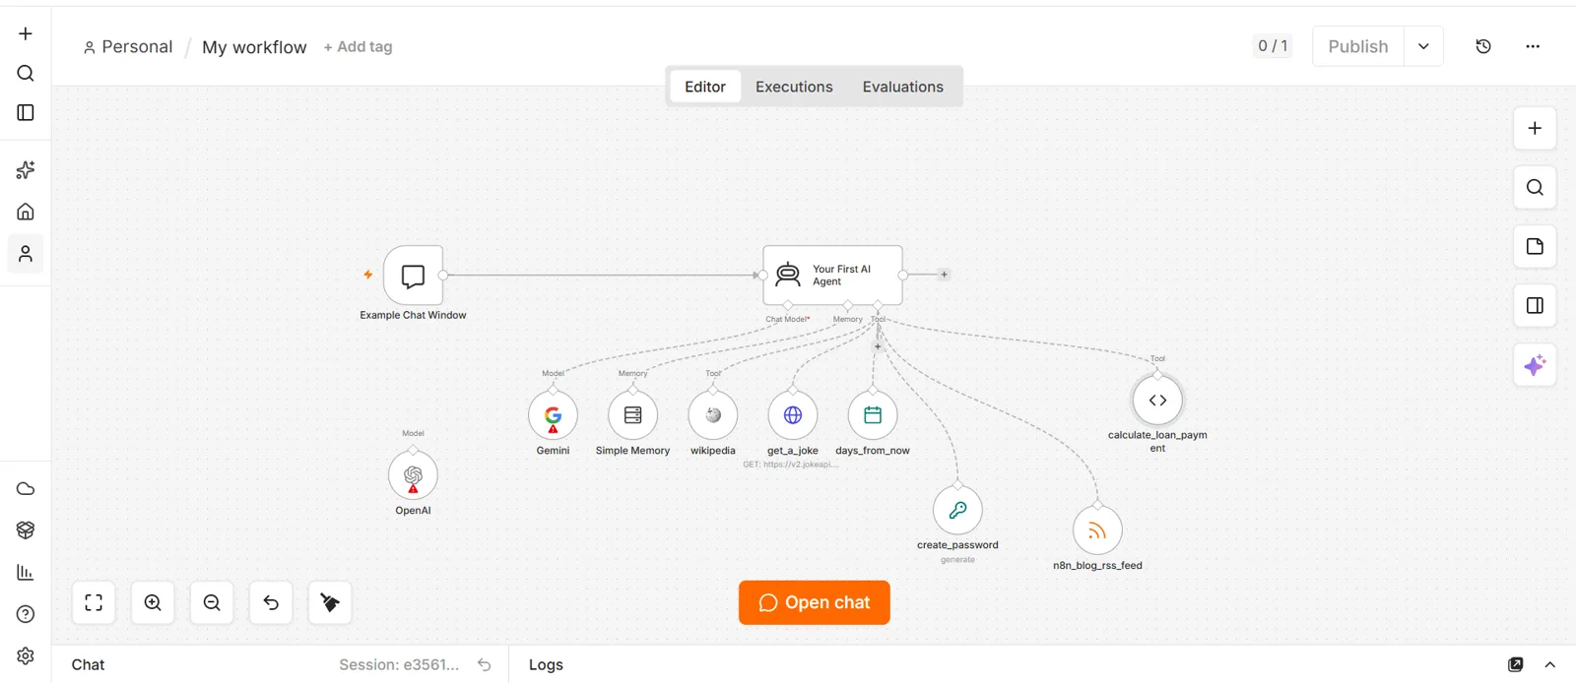Switch to the Executions tab

[794, 87]
